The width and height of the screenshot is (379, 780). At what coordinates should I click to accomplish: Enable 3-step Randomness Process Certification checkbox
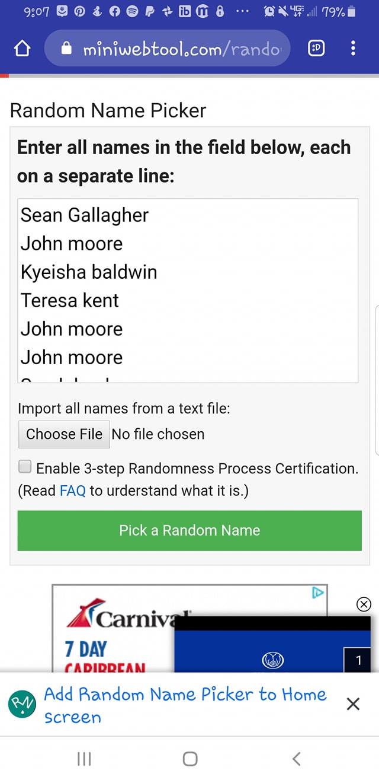click(x=25, y=467)
